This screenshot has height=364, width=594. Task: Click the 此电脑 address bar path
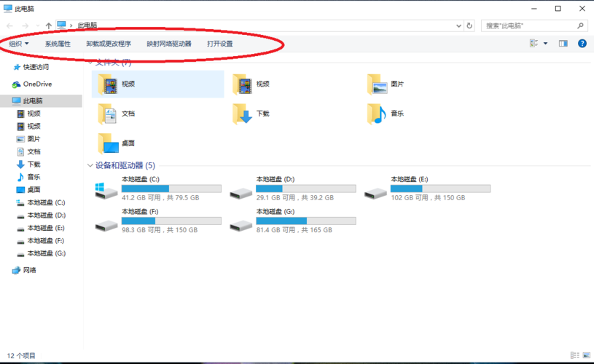[x=87, y=25]
